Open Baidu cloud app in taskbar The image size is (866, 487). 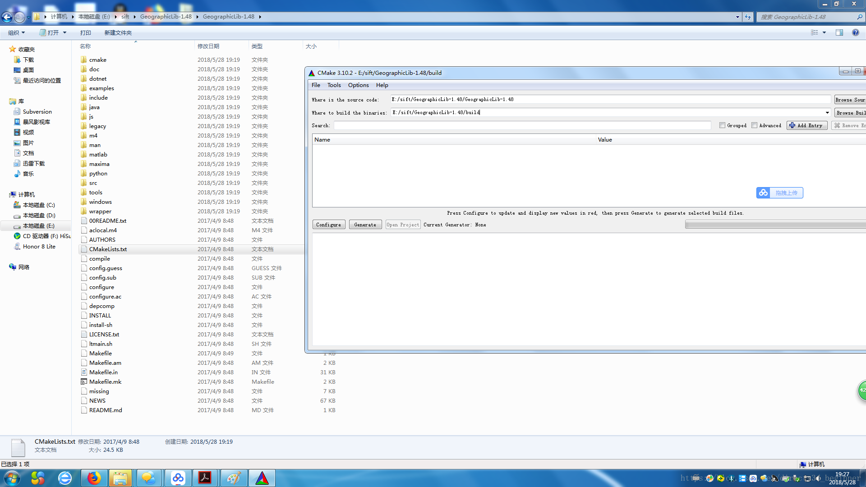(x=178, y=478)
